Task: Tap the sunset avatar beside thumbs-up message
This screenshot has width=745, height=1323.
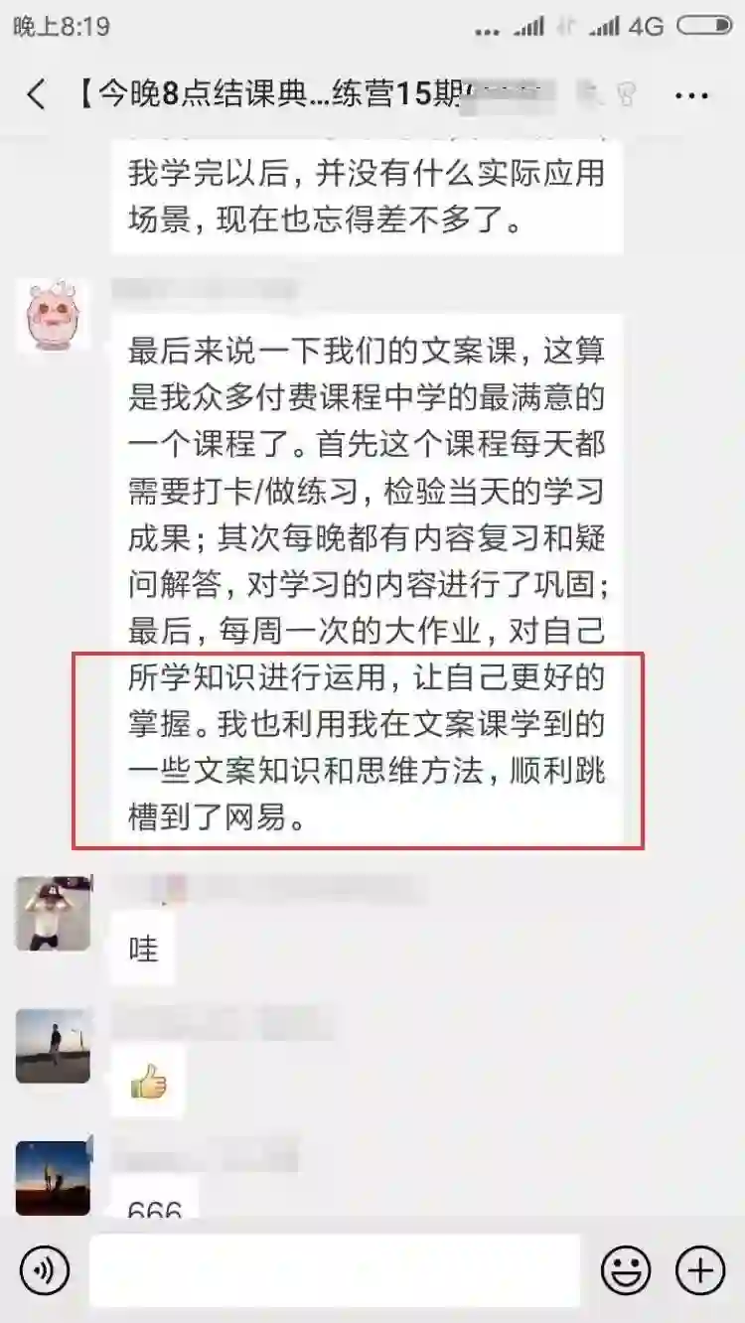Action: click(53, 1046)
